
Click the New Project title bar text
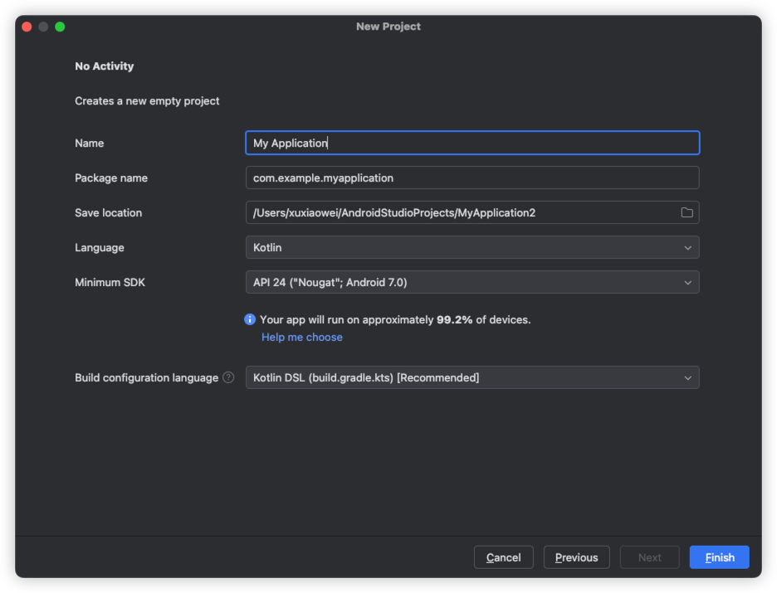pyautogui.click(x=388, y=27)
